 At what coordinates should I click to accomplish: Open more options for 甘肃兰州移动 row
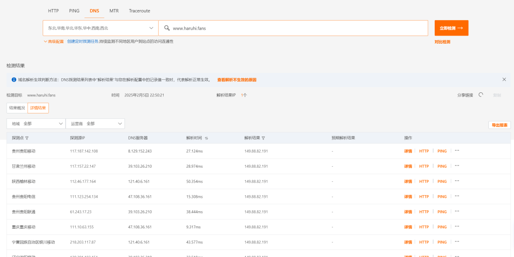click(457, 166)
